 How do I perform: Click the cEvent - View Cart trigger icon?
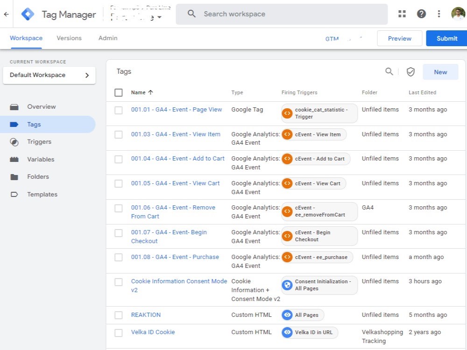pyautogui.click(x=287, y=183)
